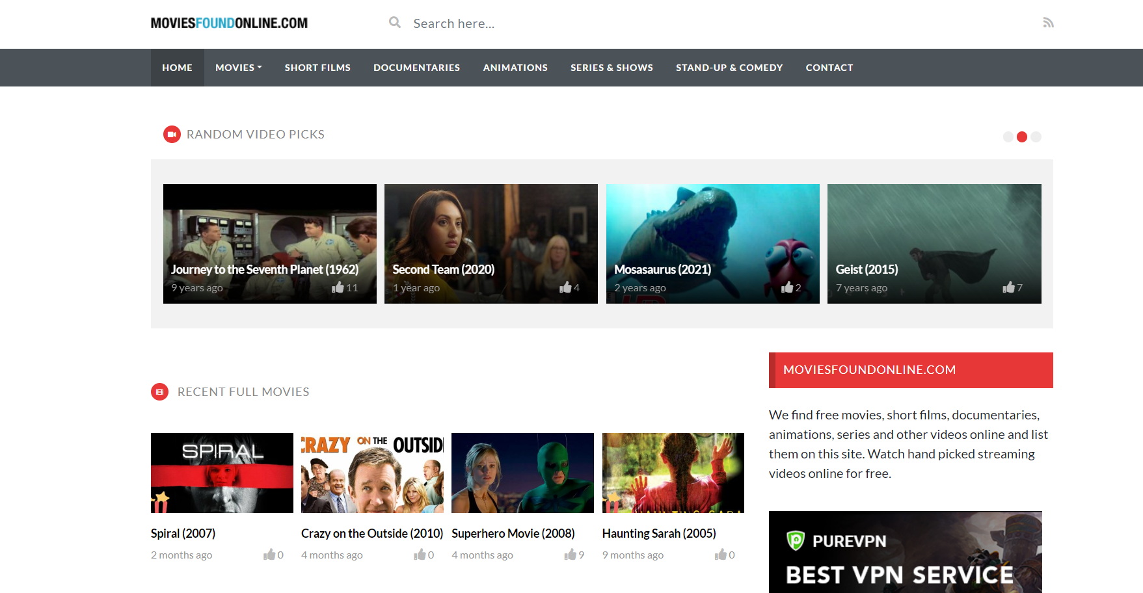Click the thumbs-up under Spiral (2007)
The height and width of the screenshot is (593, 1143).
[269, 555]
